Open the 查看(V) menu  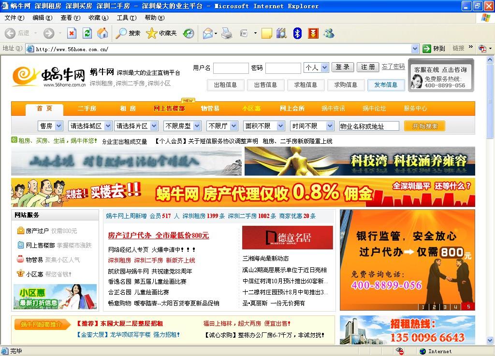pyautogui.click(x=71, y=18)
